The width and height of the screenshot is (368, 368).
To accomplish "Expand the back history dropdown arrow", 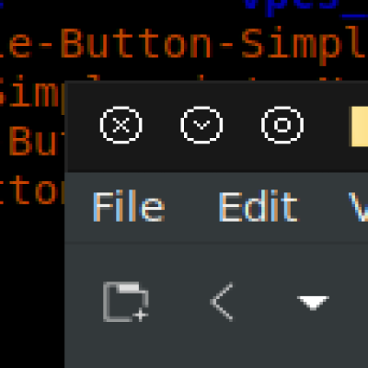I will tap(313, 303).
